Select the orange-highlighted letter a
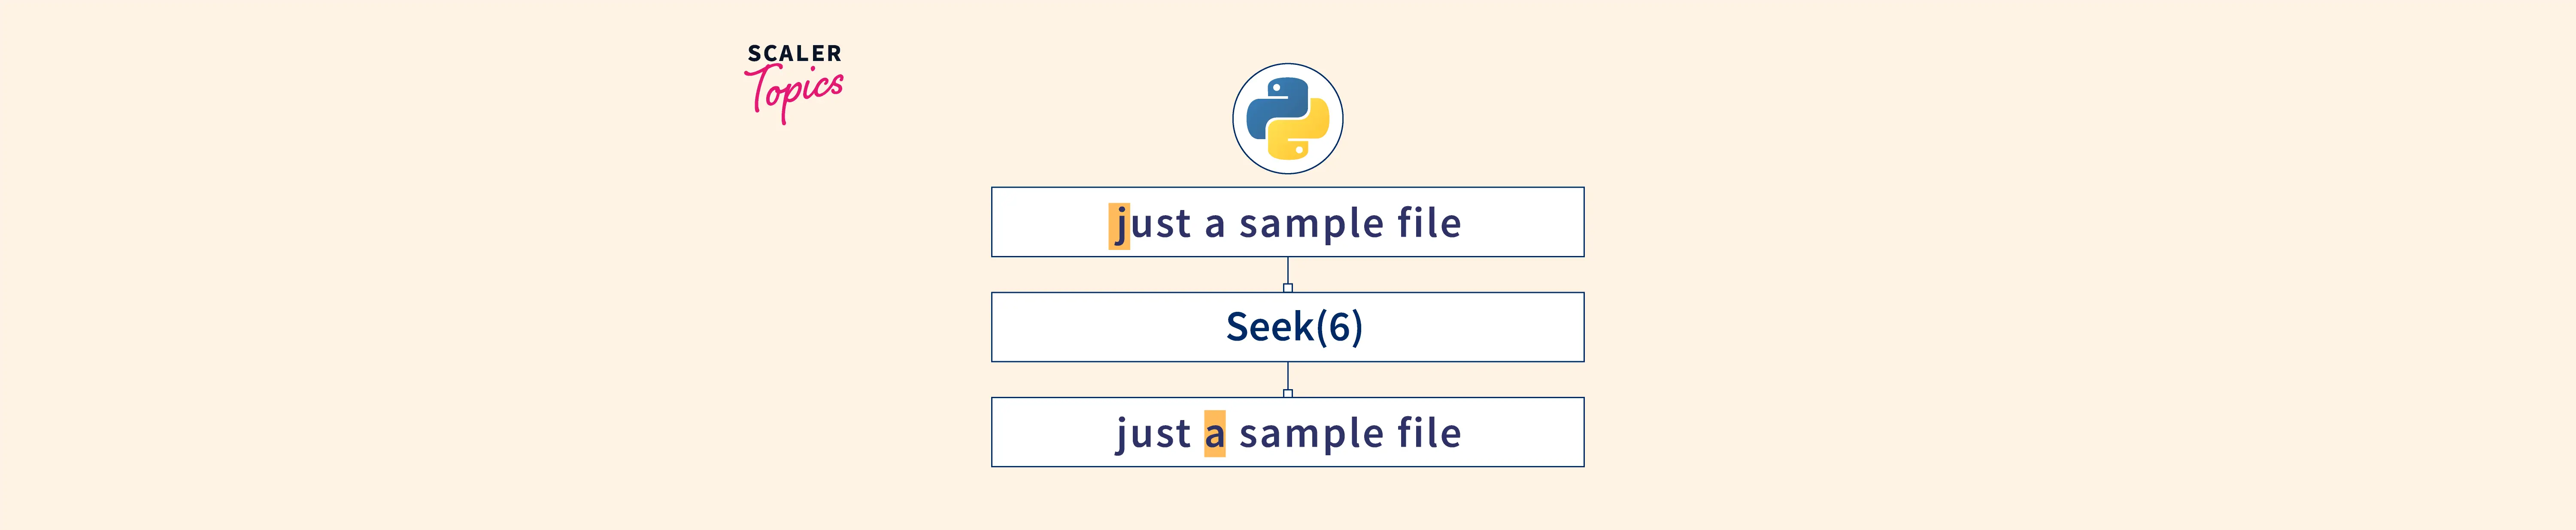Screen dimensions: 2576x530 1214,434
